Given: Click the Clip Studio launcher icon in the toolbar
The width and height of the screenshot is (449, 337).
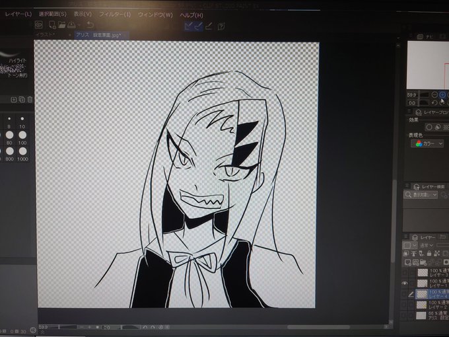Looking at the screenshot, I should point(39,24).
